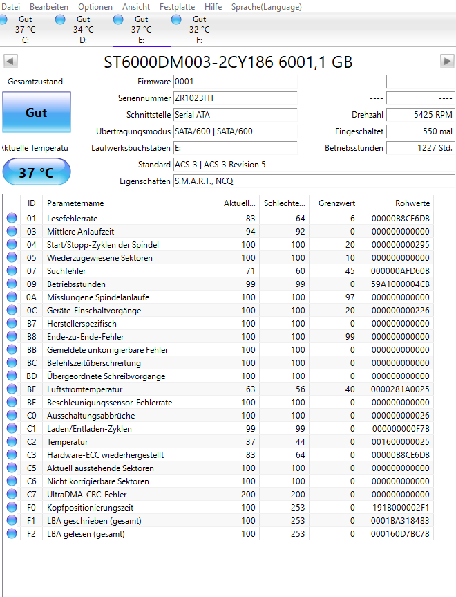Click the Aktuell... column header
Screen dimensions: 456x597
click(239, 203)
